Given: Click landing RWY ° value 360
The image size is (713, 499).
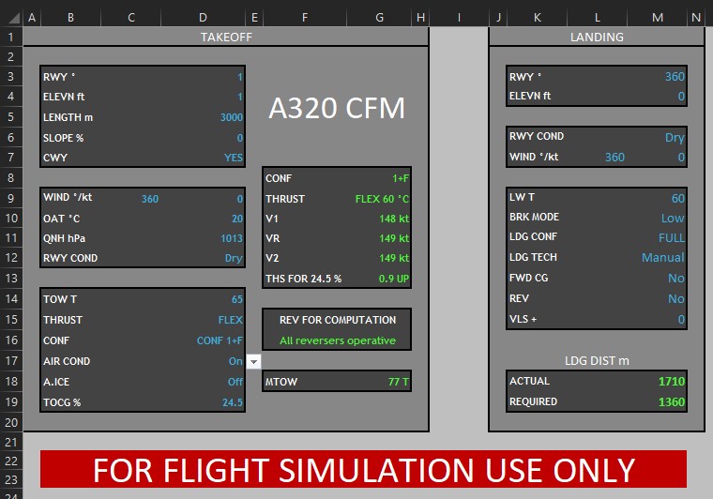Looking at the screenshot, I should click(675, 76).
